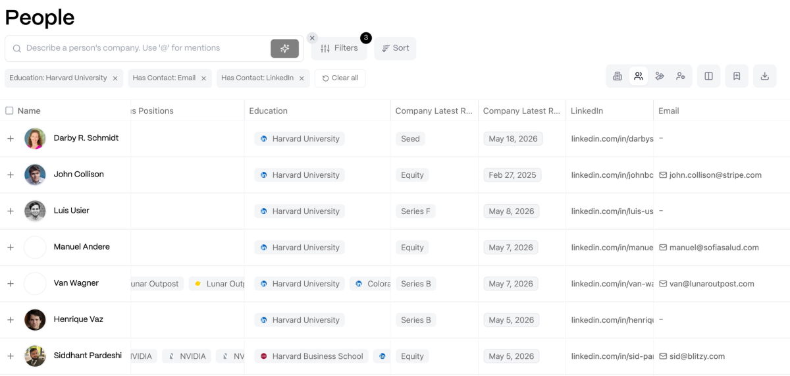Open Darby R. Schmidt's avatar photo

[x=35, y=138]
